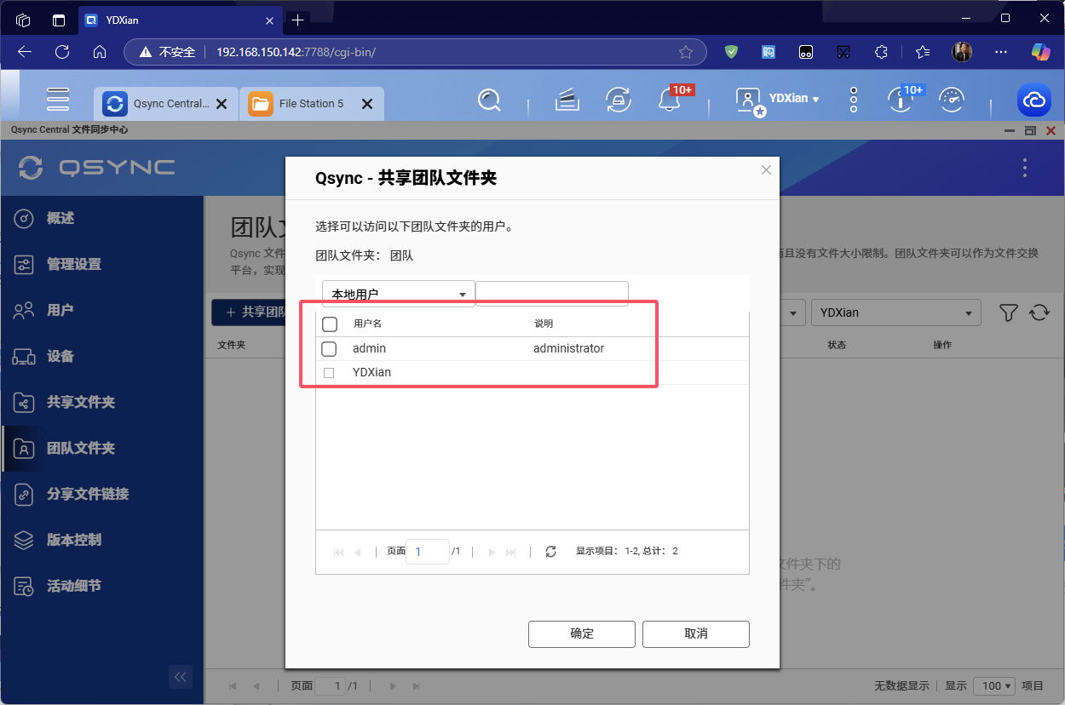Go to next page in main table pager
This screenshot has height=705, width=1065.
tap(392, 686)
